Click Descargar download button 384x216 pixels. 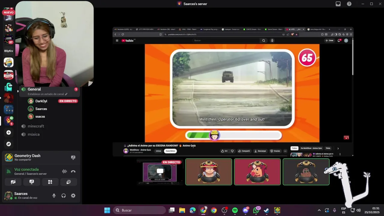(x=260, y=151)
